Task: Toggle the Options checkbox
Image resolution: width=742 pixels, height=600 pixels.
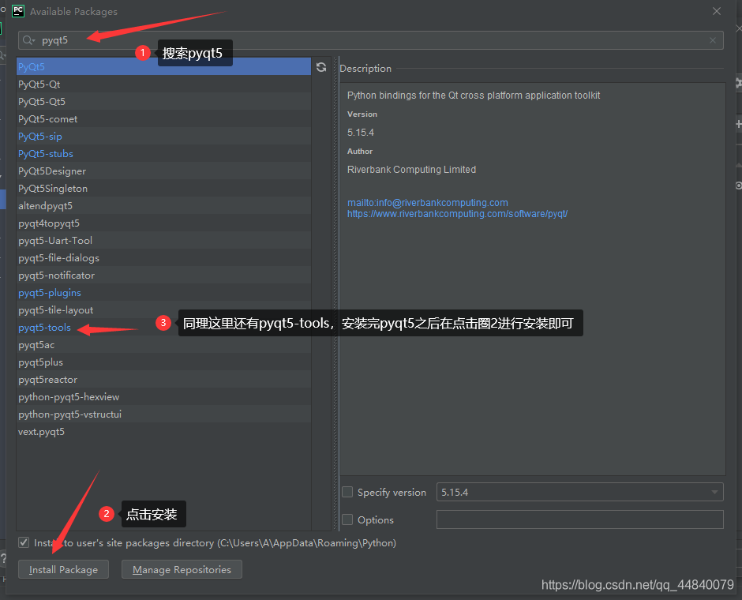Action: point(347,519)
